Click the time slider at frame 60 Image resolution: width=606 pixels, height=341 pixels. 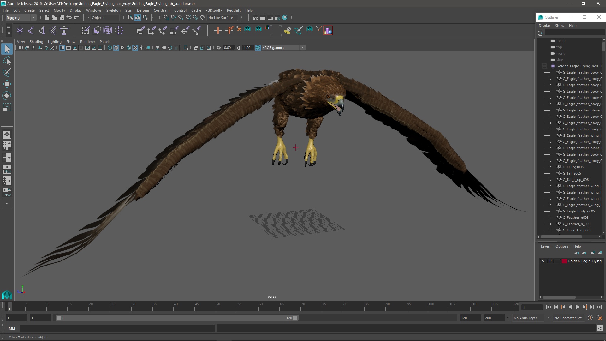(261, 307)
